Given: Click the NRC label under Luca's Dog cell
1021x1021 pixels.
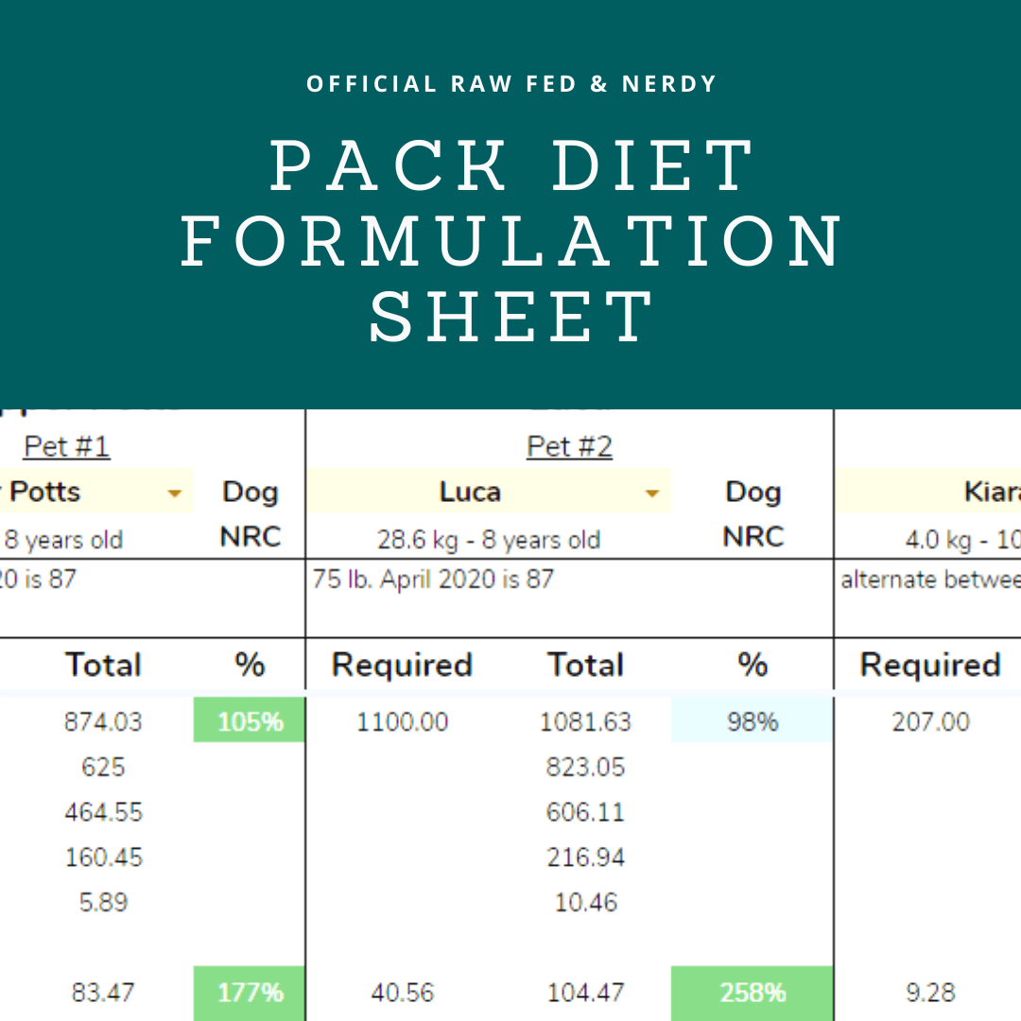Looking at the screenshot, I should (x=753, y=536).
